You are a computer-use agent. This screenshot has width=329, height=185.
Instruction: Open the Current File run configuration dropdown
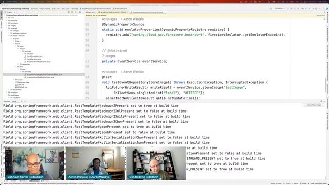coord(280,9)
